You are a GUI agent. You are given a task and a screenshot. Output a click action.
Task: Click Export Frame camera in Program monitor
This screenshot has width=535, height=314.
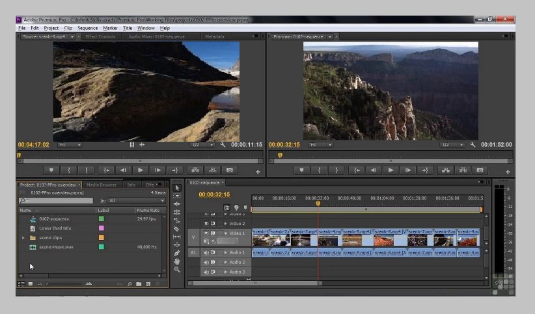tap(479, 170)
